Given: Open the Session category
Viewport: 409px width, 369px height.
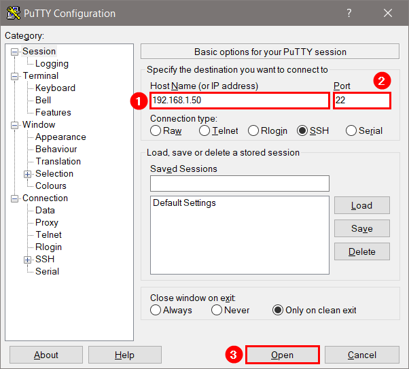Looking at the screenshot, I should point(39,51).
